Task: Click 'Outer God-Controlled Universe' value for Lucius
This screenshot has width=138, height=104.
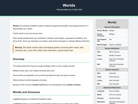Action: coord(116,60)
